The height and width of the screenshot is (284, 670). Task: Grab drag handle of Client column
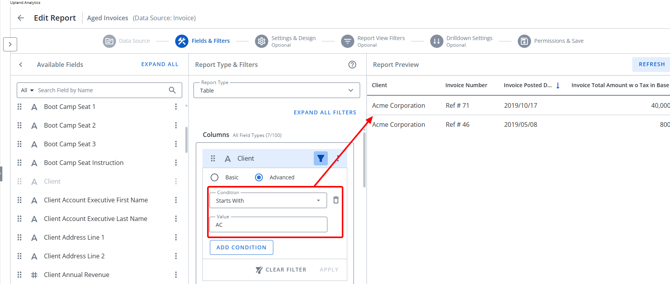[213, 158]
